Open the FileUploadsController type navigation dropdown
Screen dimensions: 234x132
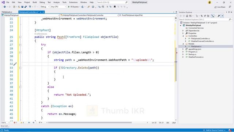click(89, 15)
